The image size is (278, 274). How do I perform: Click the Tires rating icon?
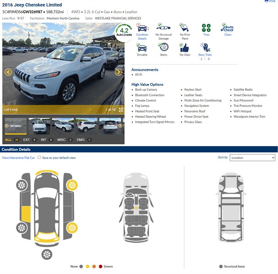(x=206, y=28)
